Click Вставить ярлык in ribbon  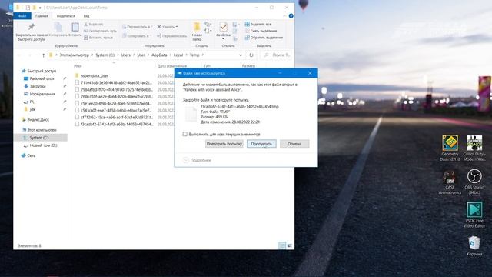(98, 38)
